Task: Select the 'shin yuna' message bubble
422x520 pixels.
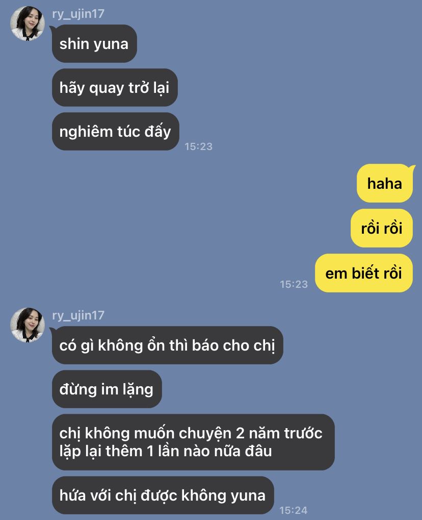Action: click(x=94, y=43)
